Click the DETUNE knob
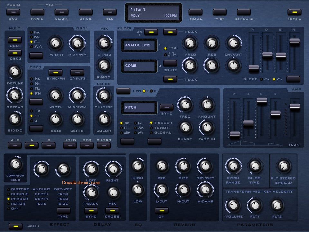 [x=15, y=71]
